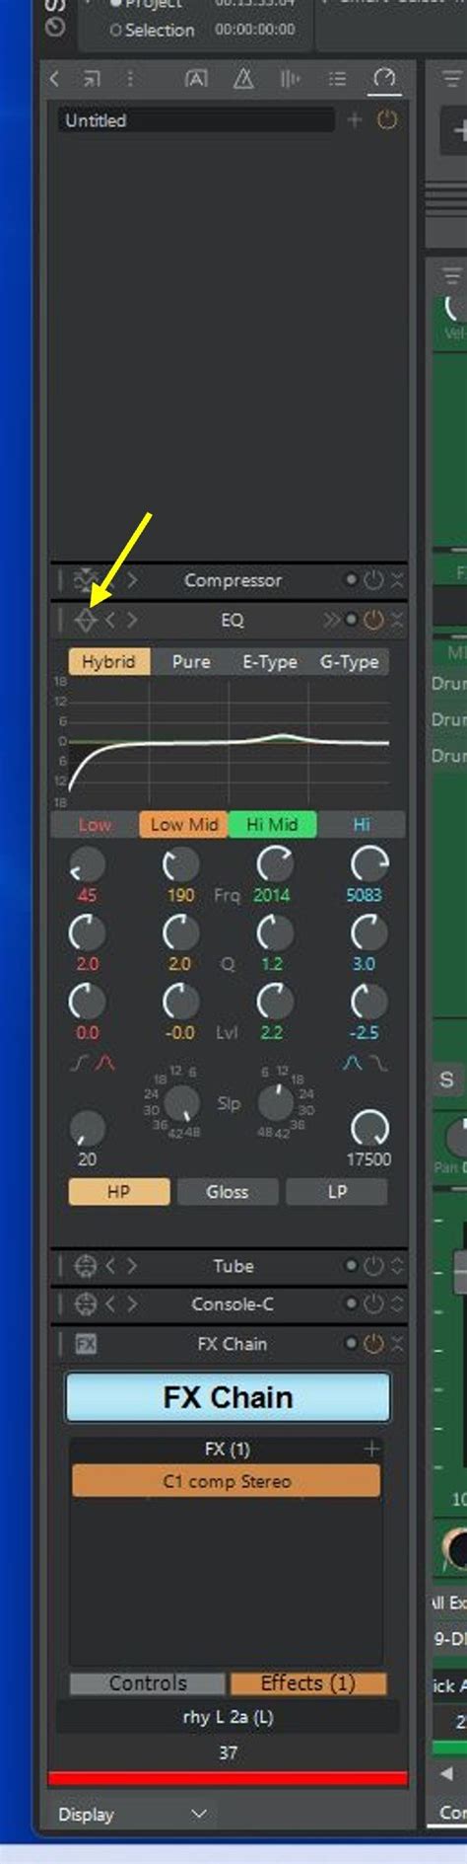Select the C1 comp Stereo effect
Viewport: 467px width, 1864px height.
click(x=227, y=1481)
